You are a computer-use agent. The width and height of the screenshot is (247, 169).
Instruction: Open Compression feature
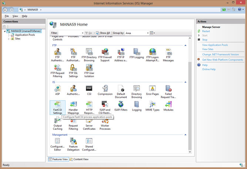tap(105, 90)
